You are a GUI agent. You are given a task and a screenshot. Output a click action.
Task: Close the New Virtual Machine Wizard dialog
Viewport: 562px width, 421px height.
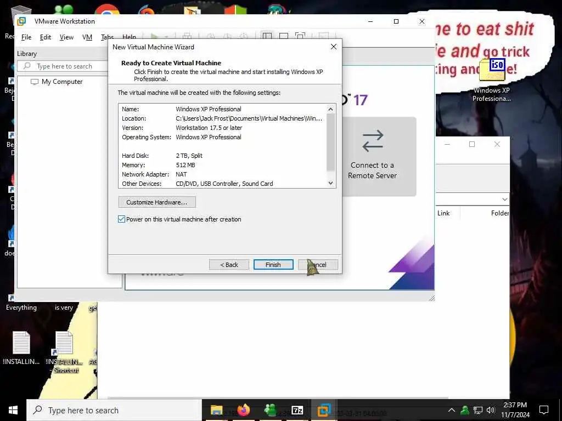[x=333, y=47]
